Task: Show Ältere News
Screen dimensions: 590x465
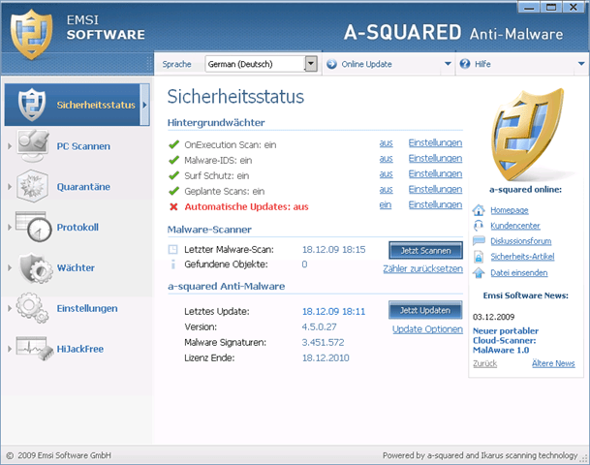Action: click(553, 363)
